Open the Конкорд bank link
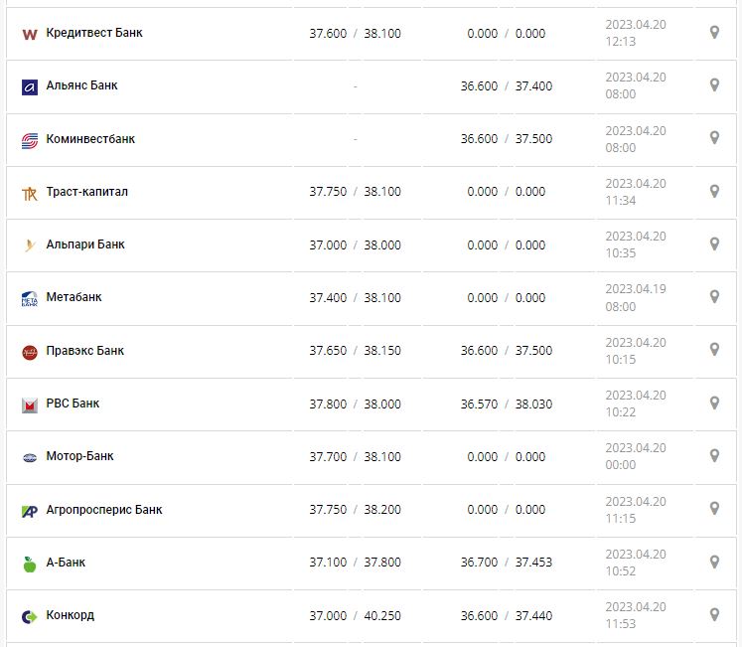This screenshot has width=742, height=647. tap(70, 615)
